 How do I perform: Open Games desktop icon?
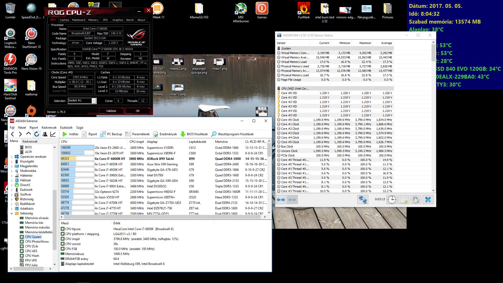[262, 10]
